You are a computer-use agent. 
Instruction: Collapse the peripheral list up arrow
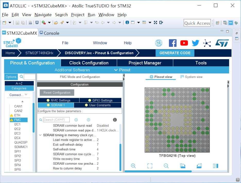[x=22, y=102]
